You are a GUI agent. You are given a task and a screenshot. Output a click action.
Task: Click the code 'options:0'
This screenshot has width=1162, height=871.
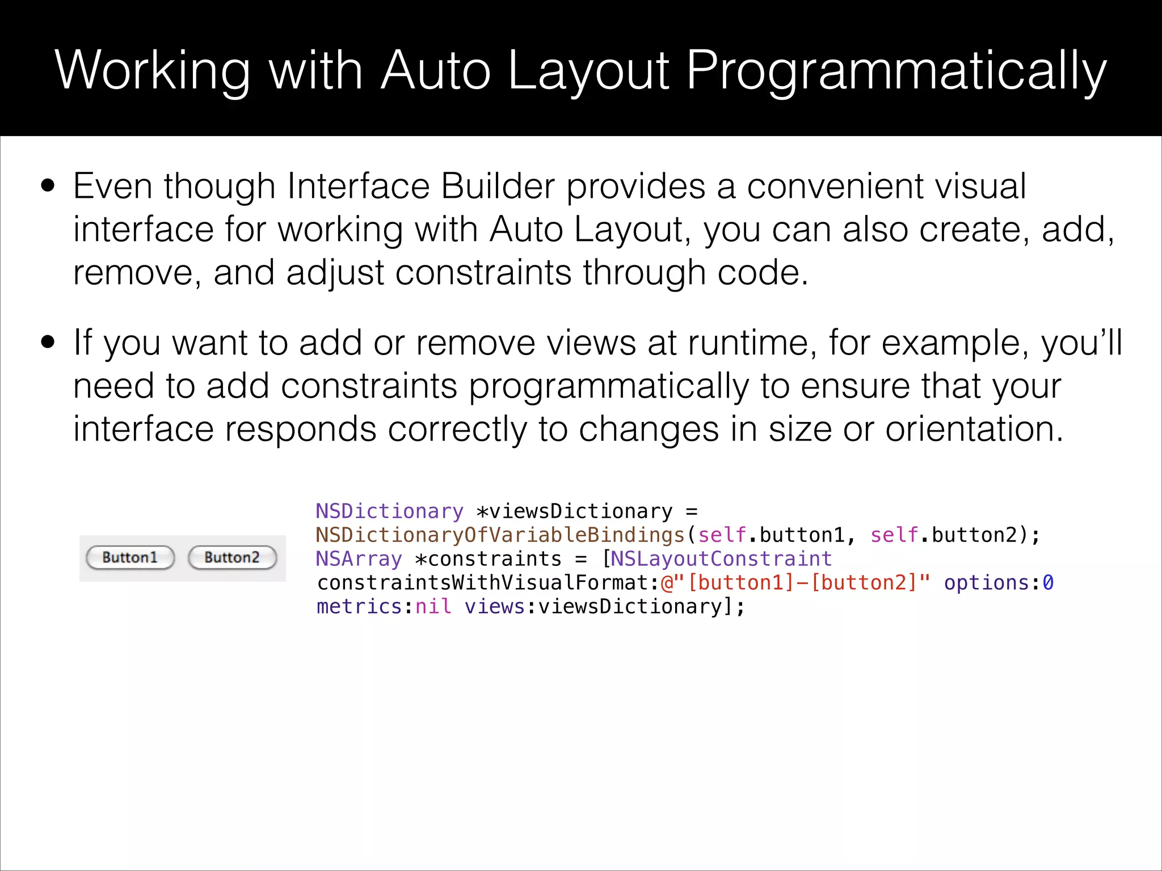click(x=999, y=583)
